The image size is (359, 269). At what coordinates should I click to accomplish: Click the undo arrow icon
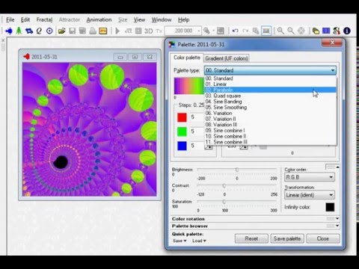[235, 31]
